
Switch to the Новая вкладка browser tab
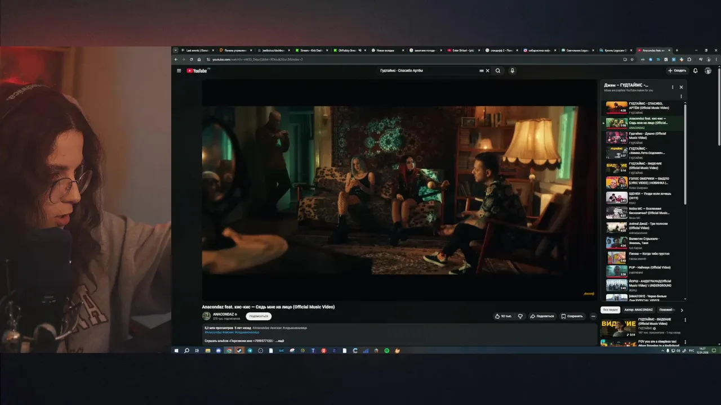click(387, 50)
